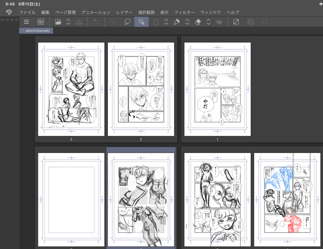Select the Fill bucket icon

coord(219,22)
